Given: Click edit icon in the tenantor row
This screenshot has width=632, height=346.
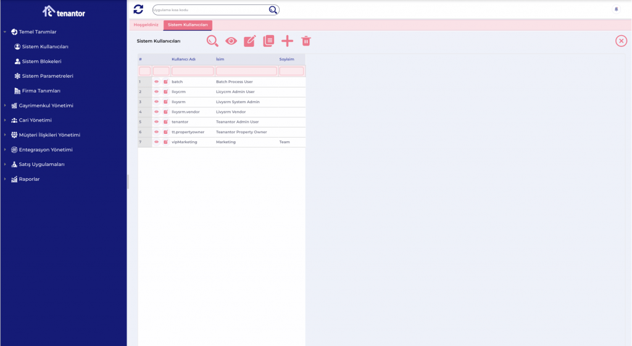Looking at the screenshot, I should pyautogui.click(x=165, y=122).
